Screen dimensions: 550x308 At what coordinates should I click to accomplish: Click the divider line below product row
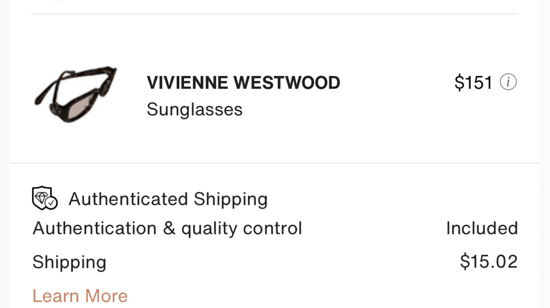click(x=275, y=163)
